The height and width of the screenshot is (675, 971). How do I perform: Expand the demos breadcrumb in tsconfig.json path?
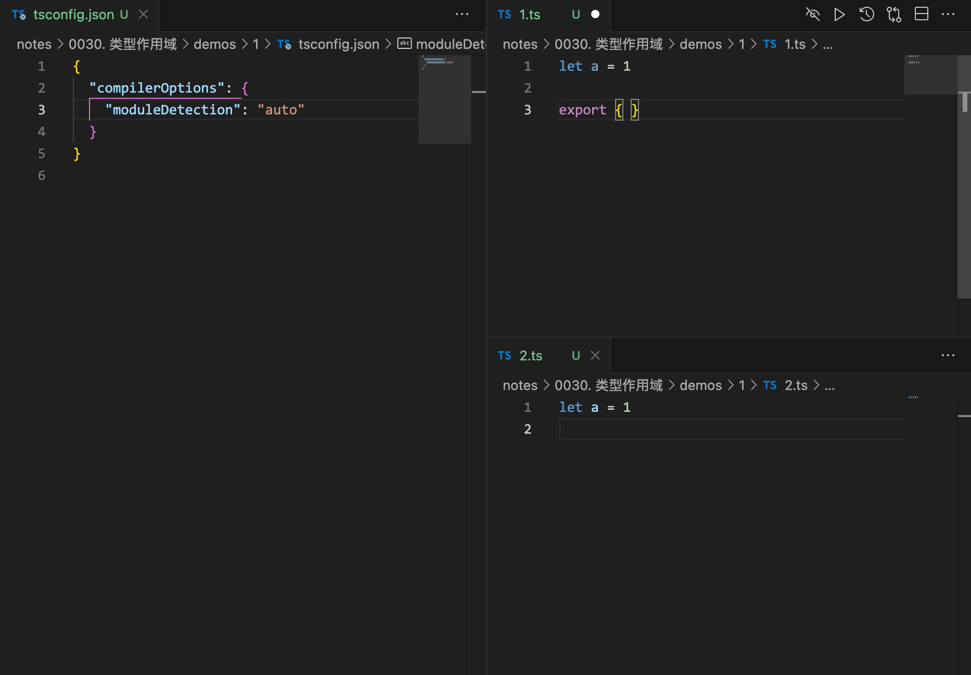tap(214, 44)
